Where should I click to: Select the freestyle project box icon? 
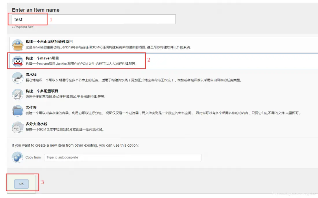pos(18,45)
